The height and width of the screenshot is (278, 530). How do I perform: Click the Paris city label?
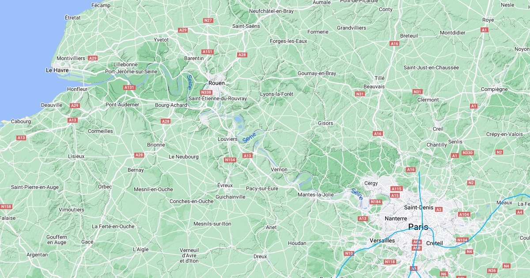418,227
